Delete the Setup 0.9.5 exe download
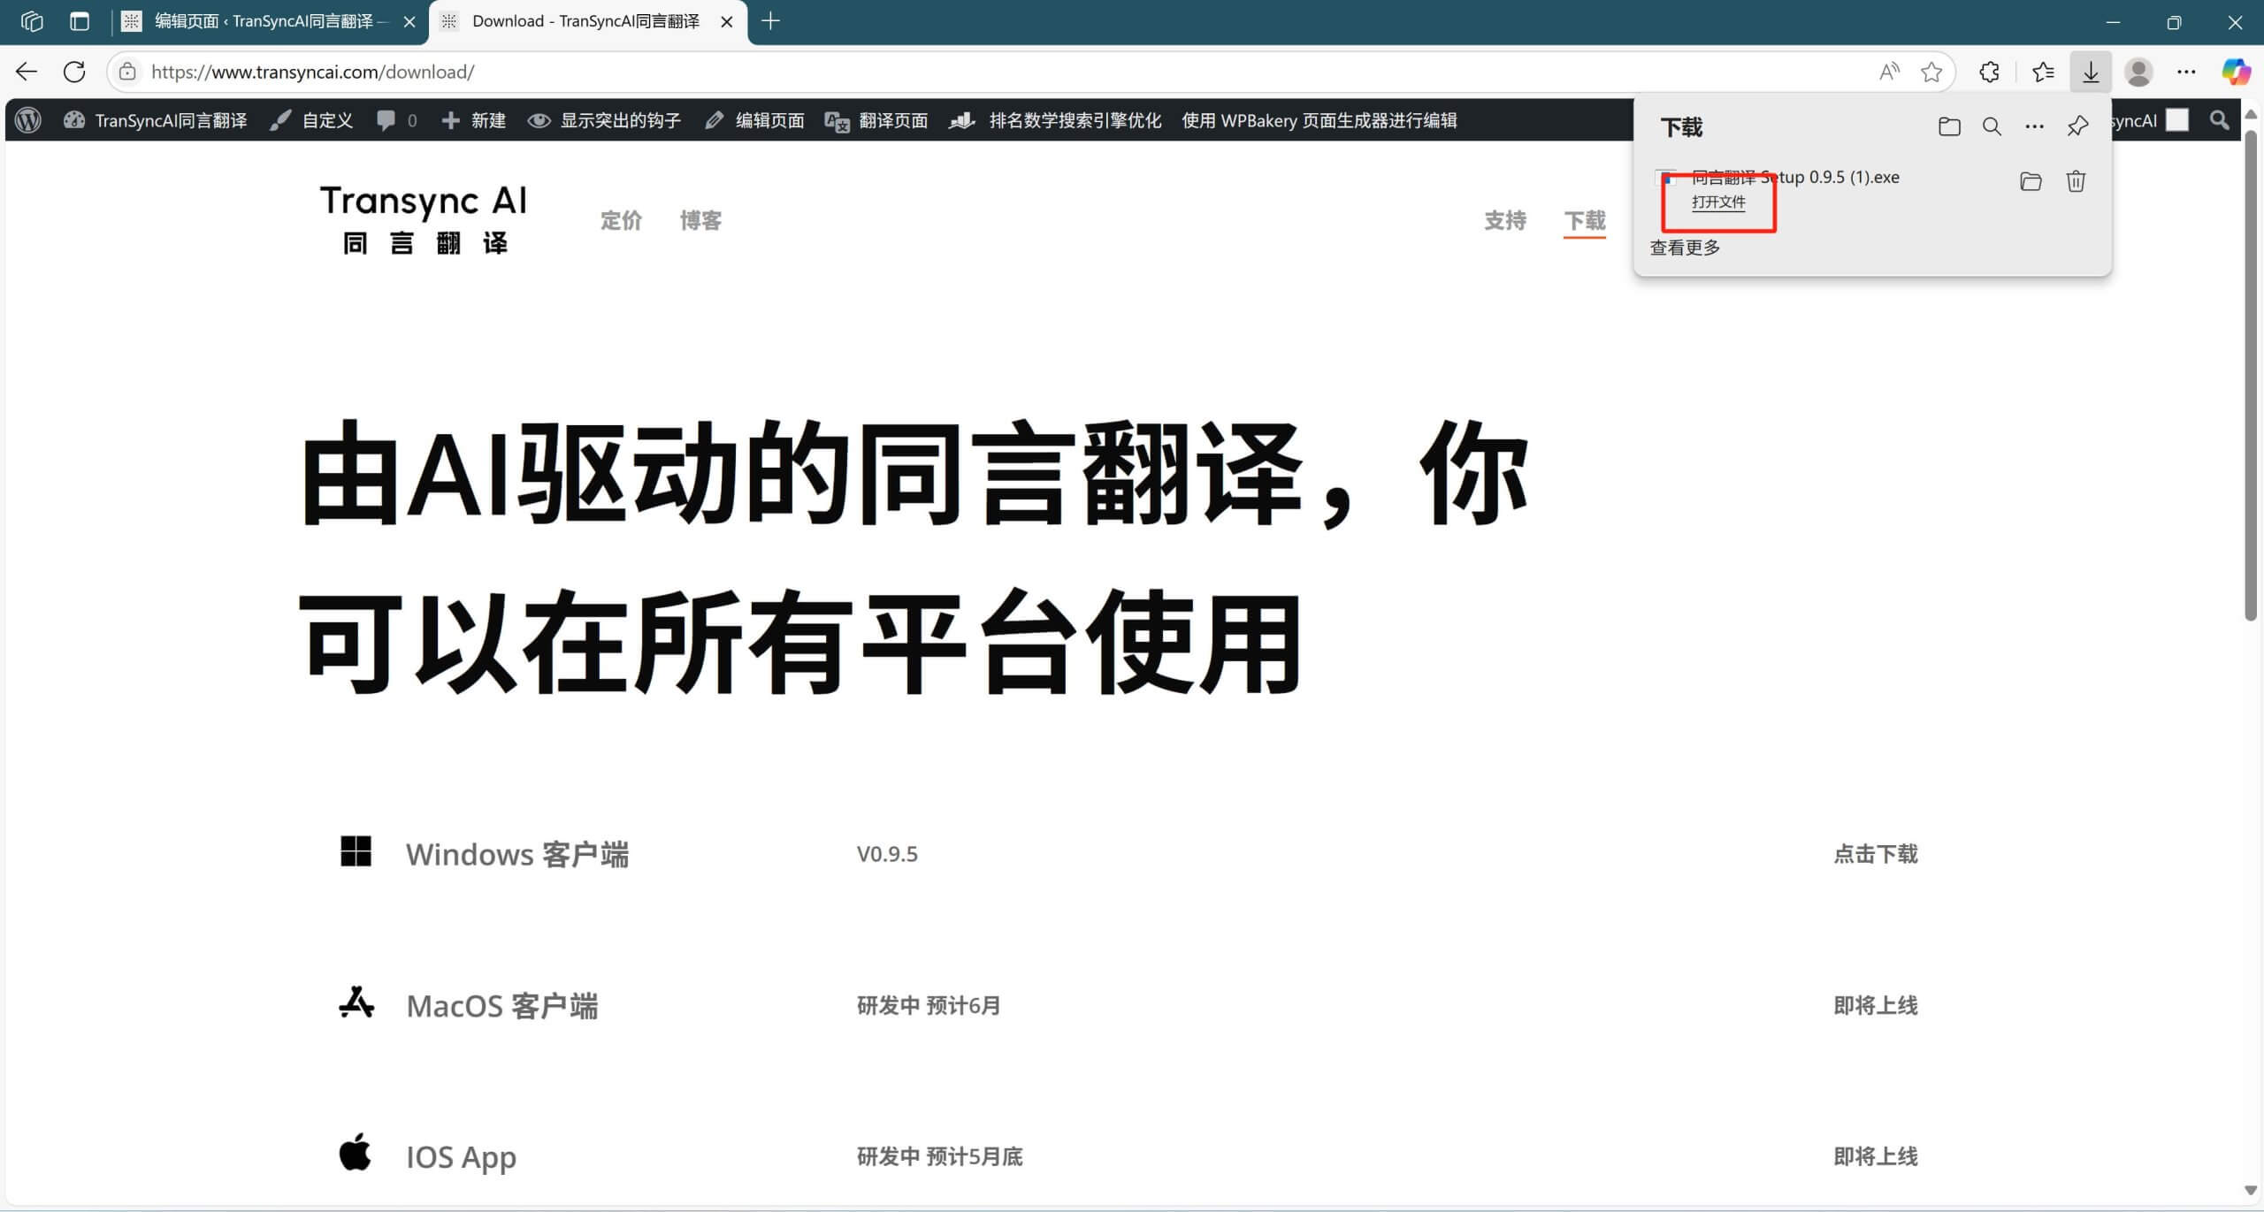The image size is (2264, 1212). pos(2076,181)
